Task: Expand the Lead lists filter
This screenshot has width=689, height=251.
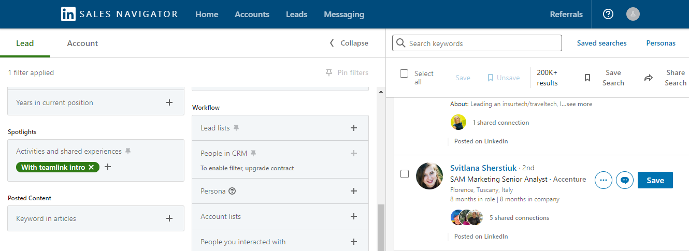Action: [x=354, y=128]
